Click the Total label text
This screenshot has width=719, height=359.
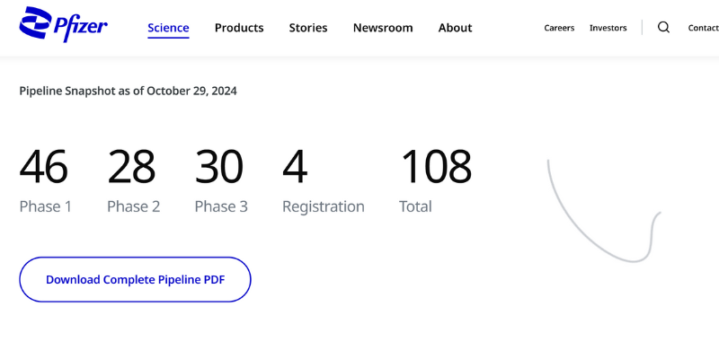point(415,206)
